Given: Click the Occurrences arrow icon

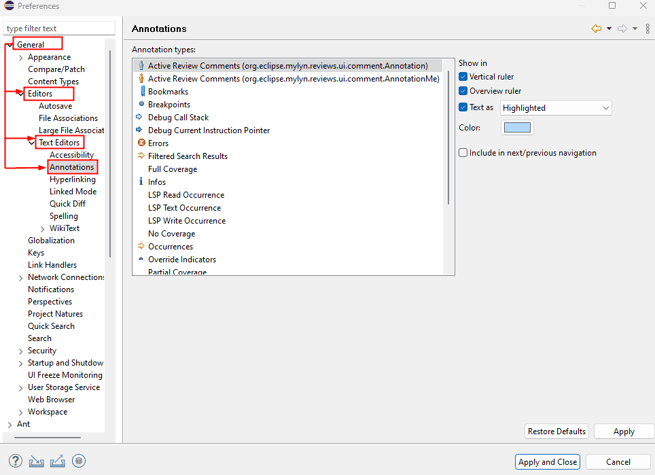Looking at the screenshot, I should coord(141,246).
